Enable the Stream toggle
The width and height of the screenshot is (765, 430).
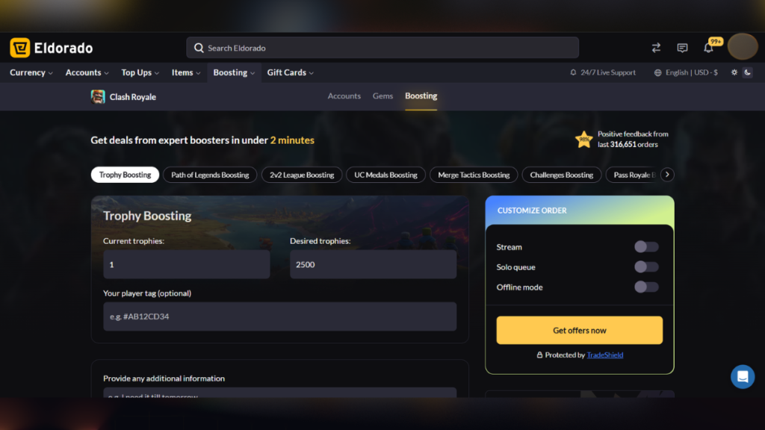646,246
